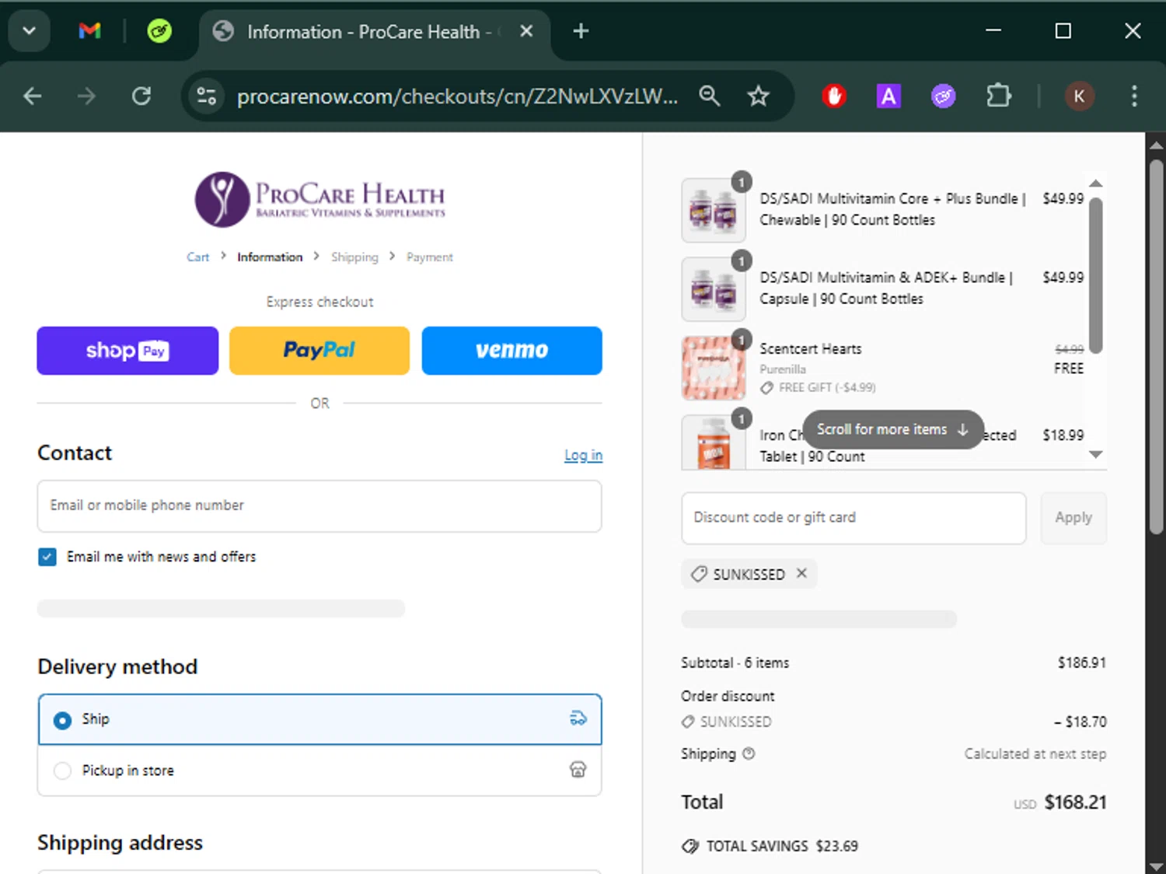The height and width of the screenshot is (874, 1166).
Task: Pay with Venmo express checkout
Action: [x=511, y=351]
